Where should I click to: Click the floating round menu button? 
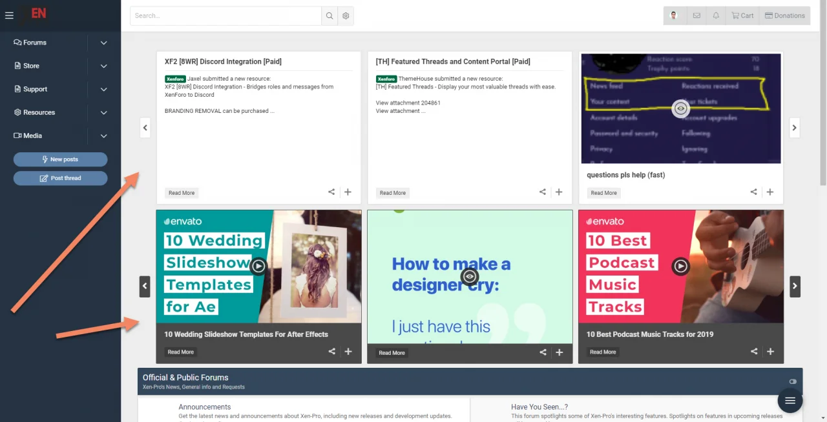(x=790, y=401)
